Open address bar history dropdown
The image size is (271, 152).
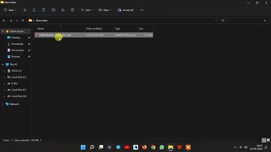216,21
